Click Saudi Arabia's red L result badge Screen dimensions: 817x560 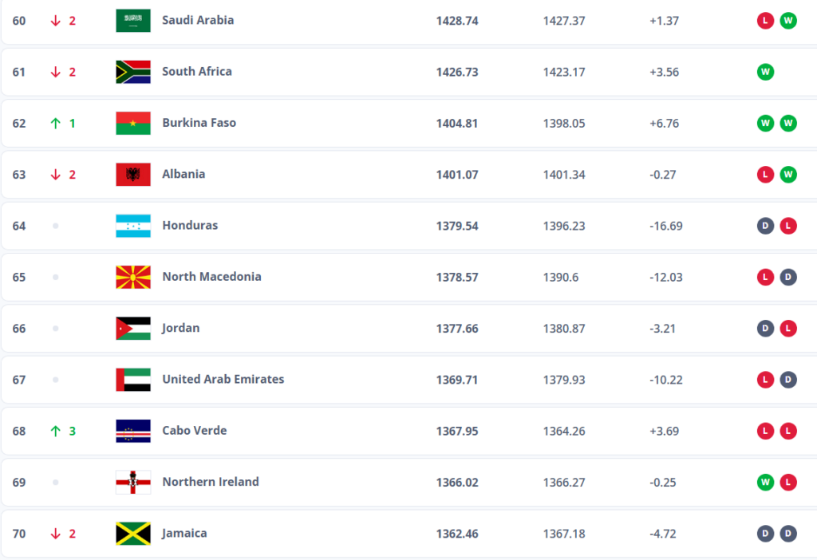pyautogui.click(x=765, y=21)
